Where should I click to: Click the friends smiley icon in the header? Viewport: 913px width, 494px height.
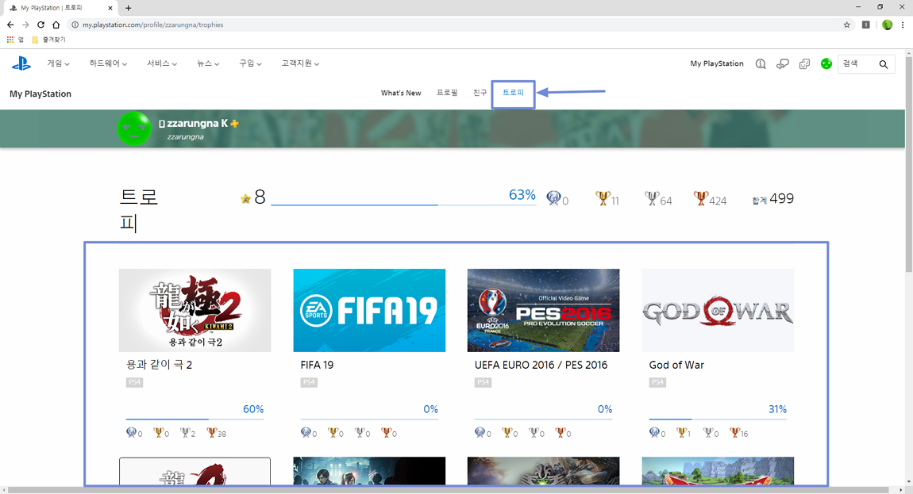804,64
